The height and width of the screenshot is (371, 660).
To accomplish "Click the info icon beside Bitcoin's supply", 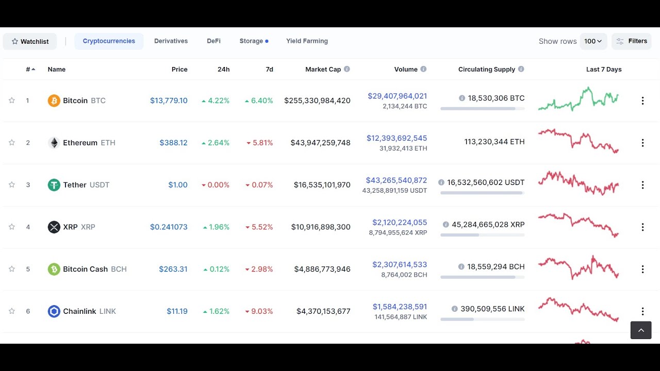I will [x=462, y=98].
